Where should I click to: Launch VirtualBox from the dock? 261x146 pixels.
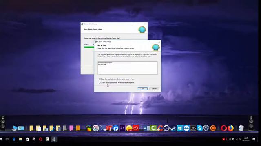click(206, 128)
